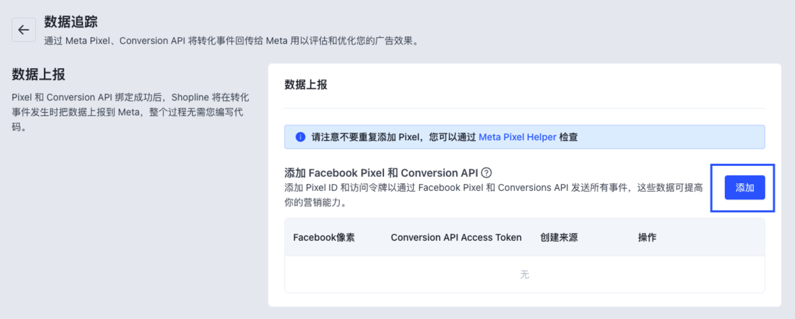Image resolution: width=795 pixels, height=319 pixels.
Task: Click the Facebook像素 column header
Action: click(x=324, y=237)
